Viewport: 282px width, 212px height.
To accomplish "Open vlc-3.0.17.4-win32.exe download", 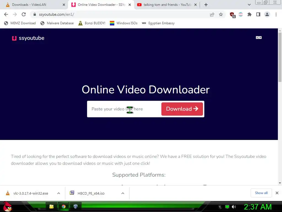I will pos(31,193).
